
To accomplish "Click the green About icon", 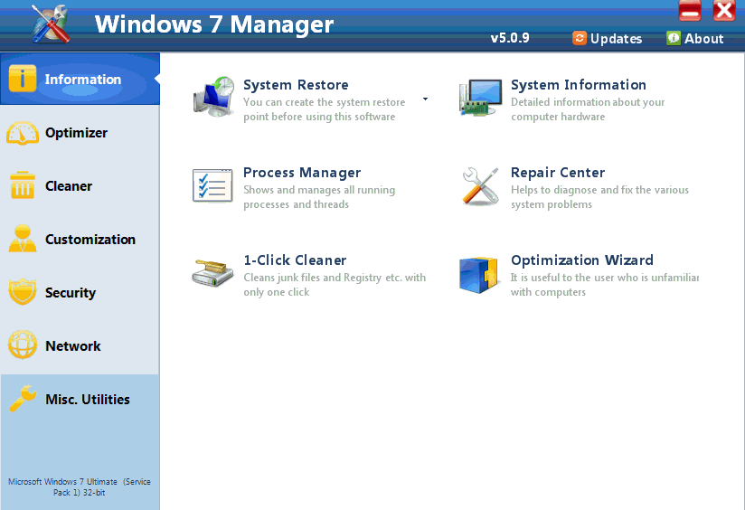I will click(674, 38).
